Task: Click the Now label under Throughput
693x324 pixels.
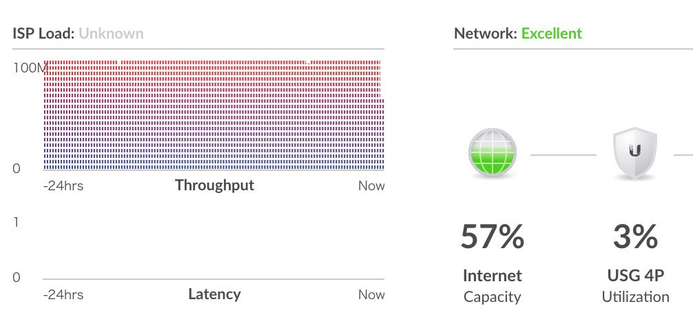Action: click(x=371, y=185)
